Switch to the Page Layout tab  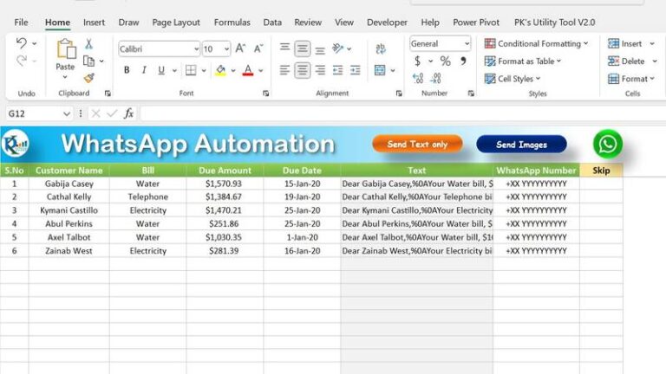coord(176,23)
